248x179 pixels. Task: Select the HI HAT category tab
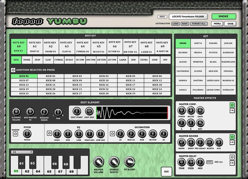(69, 60)
